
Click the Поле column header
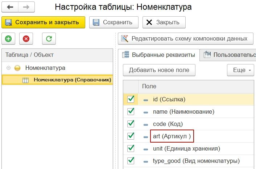196,86
